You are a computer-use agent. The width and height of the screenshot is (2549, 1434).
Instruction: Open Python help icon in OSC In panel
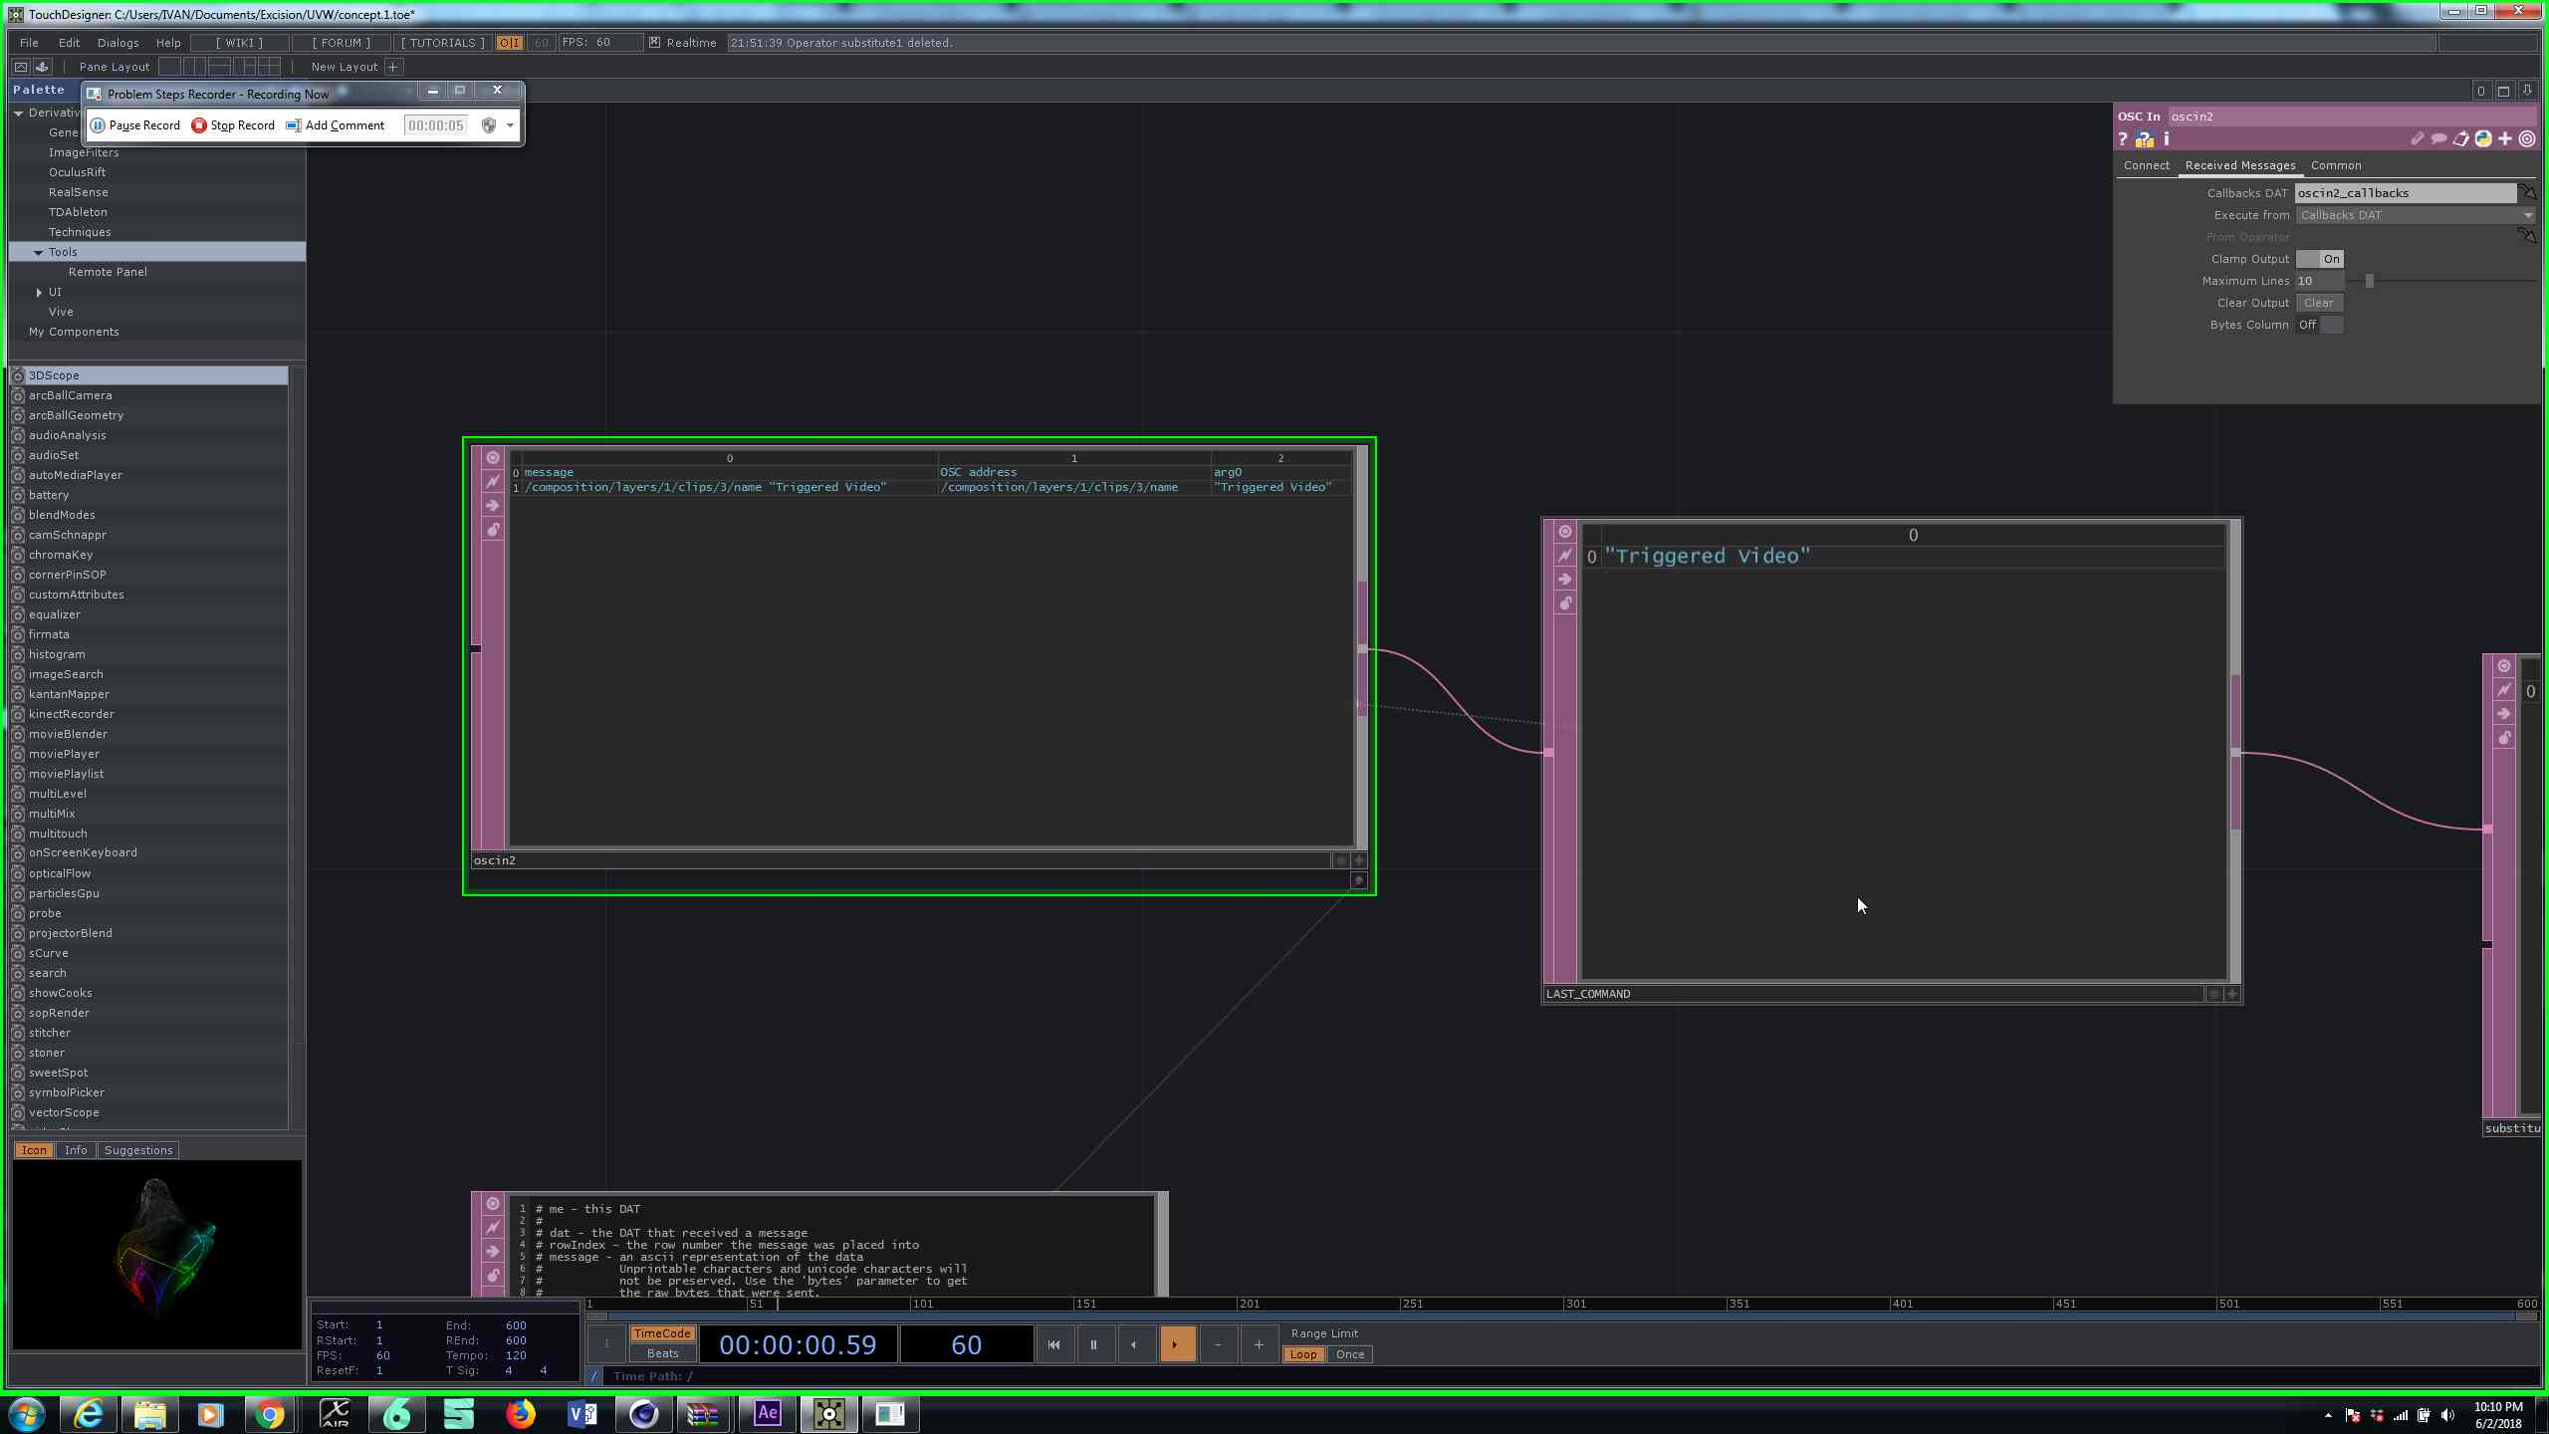tap(2144, 139)
